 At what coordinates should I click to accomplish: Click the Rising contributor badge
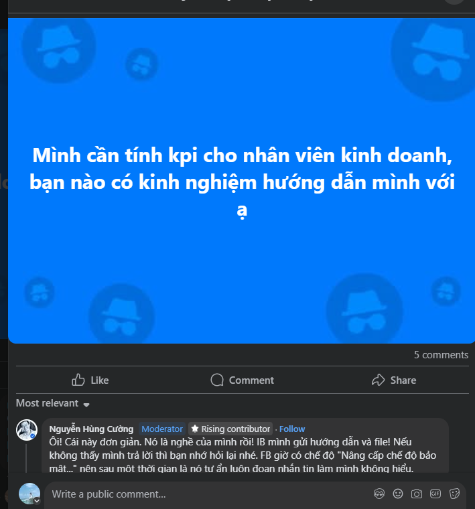230,429
